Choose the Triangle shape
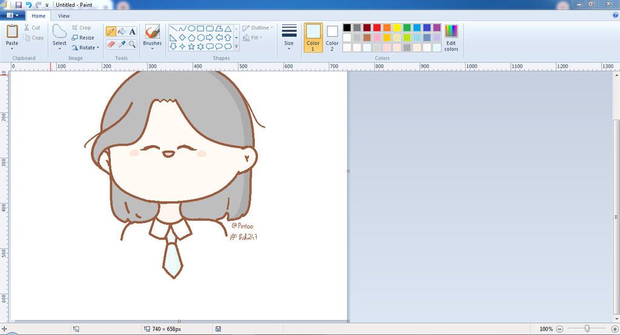620x335 pixels. tap(228, 28)
